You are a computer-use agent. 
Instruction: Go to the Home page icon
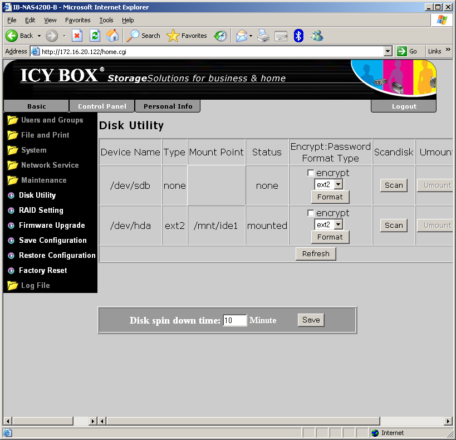point(112,36)
